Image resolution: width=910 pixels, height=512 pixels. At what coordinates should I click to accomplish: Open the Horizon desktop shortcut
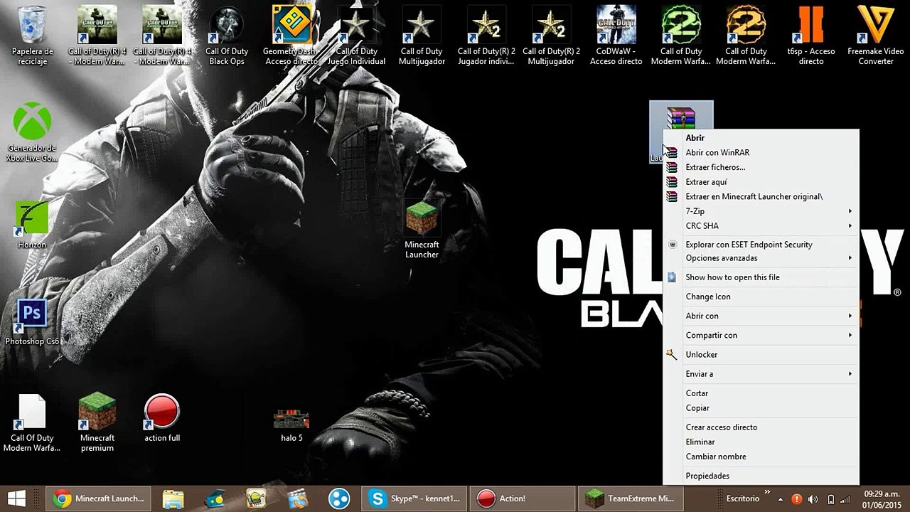tap(32, 225)
